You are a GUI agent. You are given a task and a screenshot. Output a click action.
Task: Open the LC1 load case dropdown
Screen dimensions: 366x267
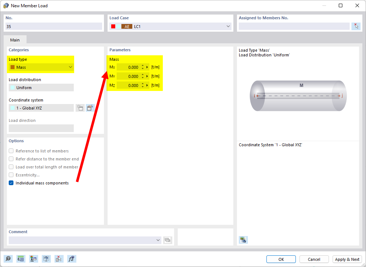pos(228,26)
